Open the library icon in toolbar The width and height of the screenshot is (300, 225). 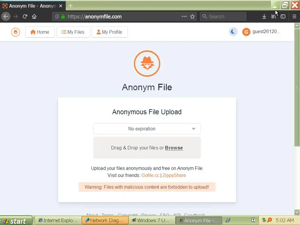pyautogui.click(x=274, y=16)
